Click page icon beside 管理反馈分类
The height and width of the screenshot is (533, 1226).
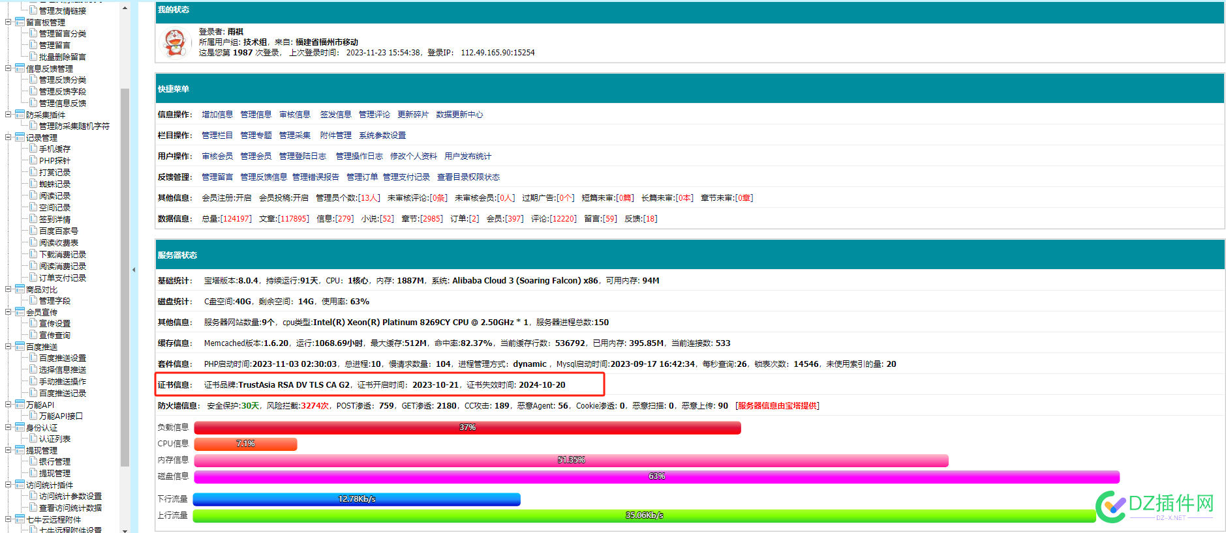click(33, 79)
